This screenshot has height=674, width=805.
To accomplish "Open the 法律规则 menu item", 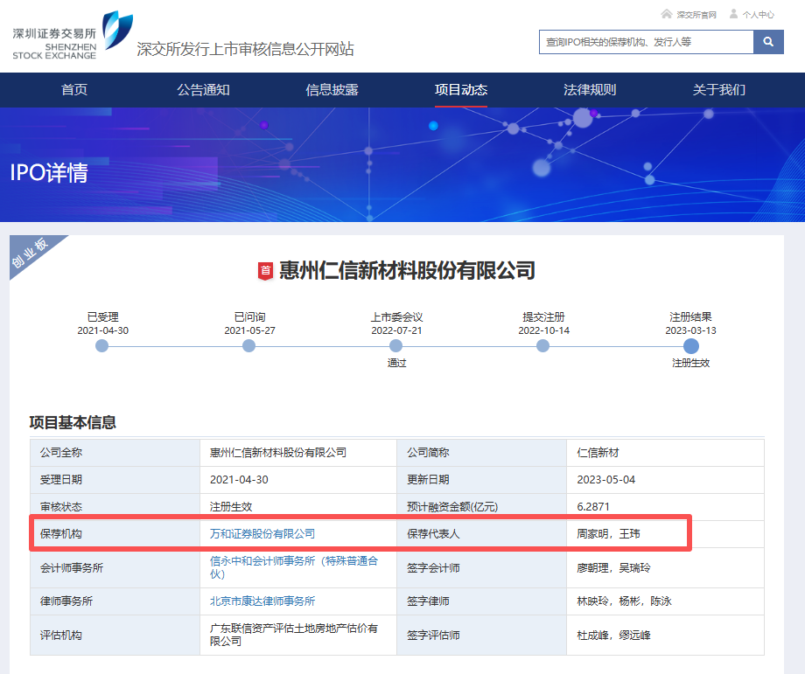I will point(590,90).
